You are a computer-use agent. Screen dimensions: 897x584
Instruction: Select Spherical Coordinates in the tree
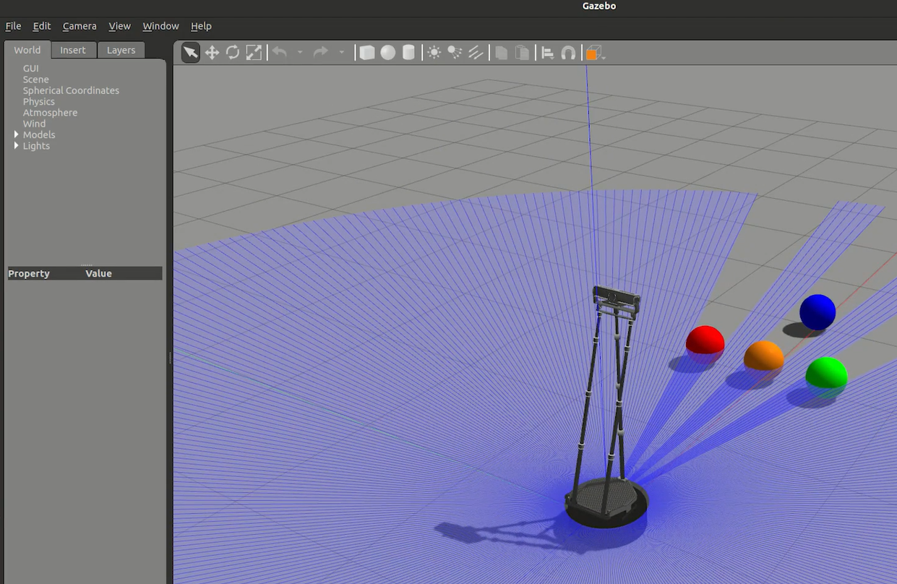pos(71,90)
